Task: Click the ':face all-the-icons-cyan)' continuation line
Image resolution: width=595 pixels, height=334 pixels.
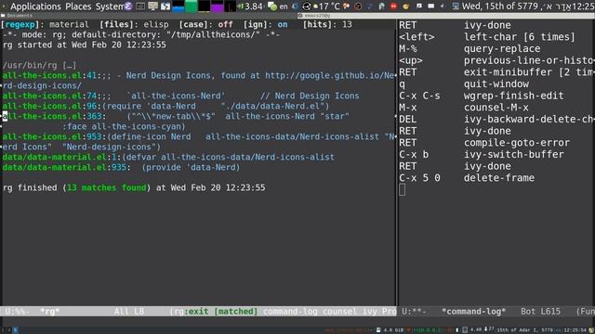Action: pos(124,126)
